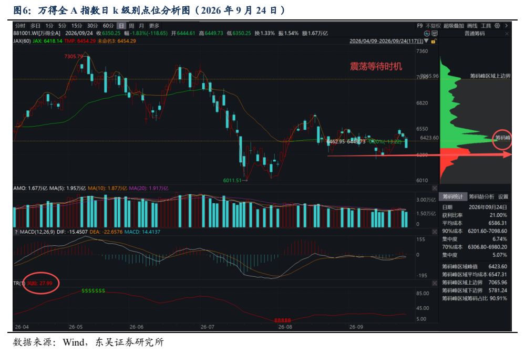Click the 90%成本 range row
The height and width of the screenshot is (354, 525).
click(x=475, y=231)
